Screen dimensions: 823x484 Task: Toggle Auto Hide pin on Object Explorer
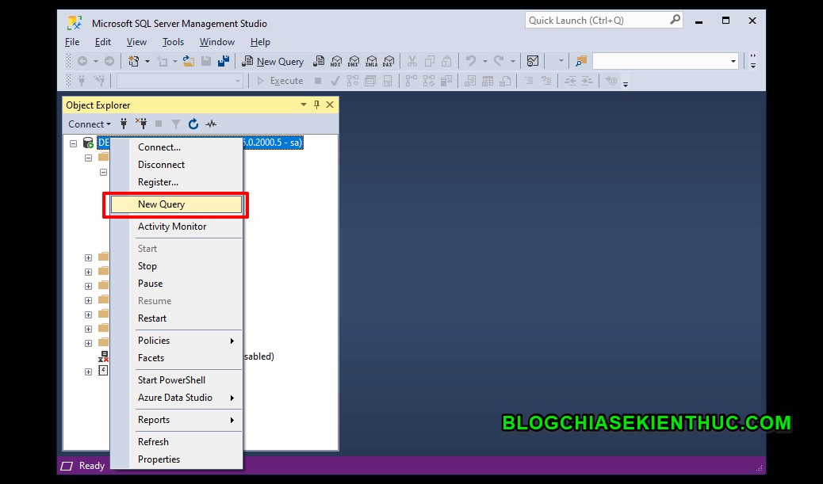click(316, 105)
